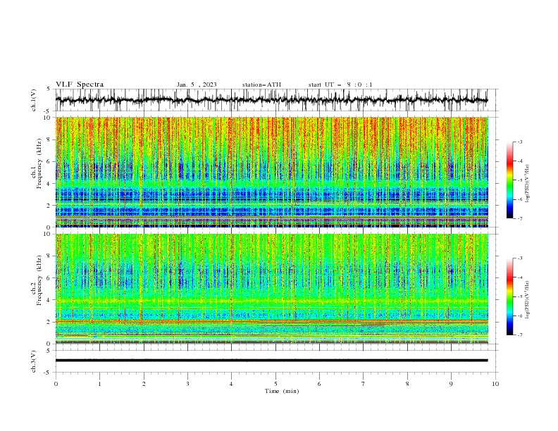
Task: Click the "2" kHz tick on the ch.2 frequency axis
Action: point(50,322)
